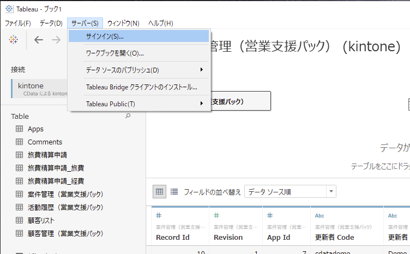This screenshot has height=254, width=410.
Task: Open the ウィンドウ(N) menu
Action: [x=123, y=23]
